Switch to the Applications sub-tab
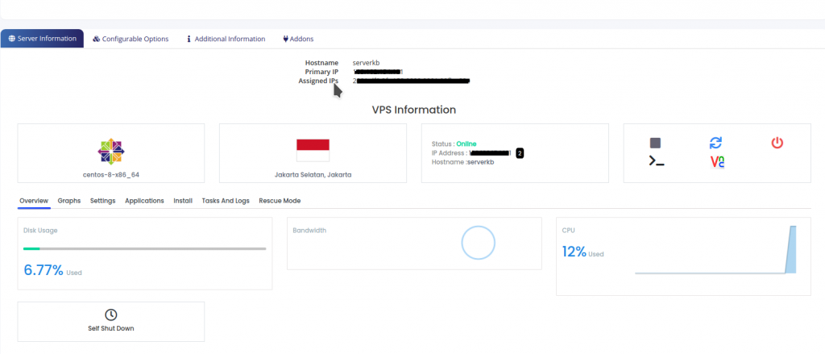The height and width of the screenshot is (354, 825). coord(144,201)
